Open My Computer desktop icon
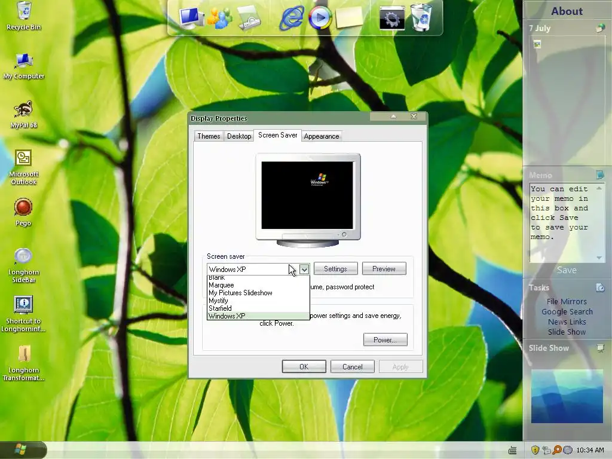Screen dimensions: 612x459 coord(24,66)
